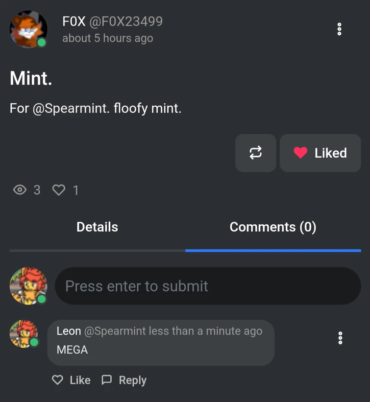Open comment options three-dot menu
This screenshot has height=402, width=370.
pos(340,338)
